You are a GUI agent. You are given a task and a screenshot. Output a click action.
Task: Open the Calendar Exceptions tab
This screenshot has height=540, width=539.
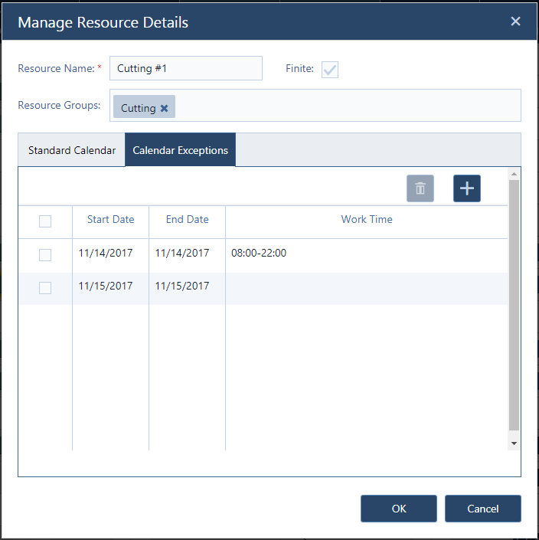coord(181,151)
